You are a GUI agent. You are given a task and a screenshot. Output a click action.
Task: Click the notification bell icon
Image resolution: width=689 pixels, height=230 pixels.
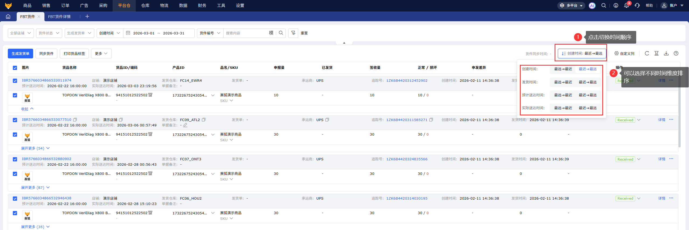[x=626, y=6]
